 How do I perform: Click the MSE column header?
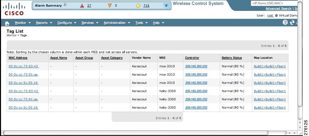pos(162,58)
